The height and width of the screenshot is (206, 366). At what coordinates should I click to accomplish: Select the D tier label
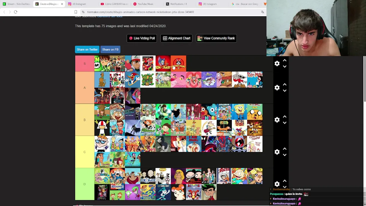[x=85, y=184]
